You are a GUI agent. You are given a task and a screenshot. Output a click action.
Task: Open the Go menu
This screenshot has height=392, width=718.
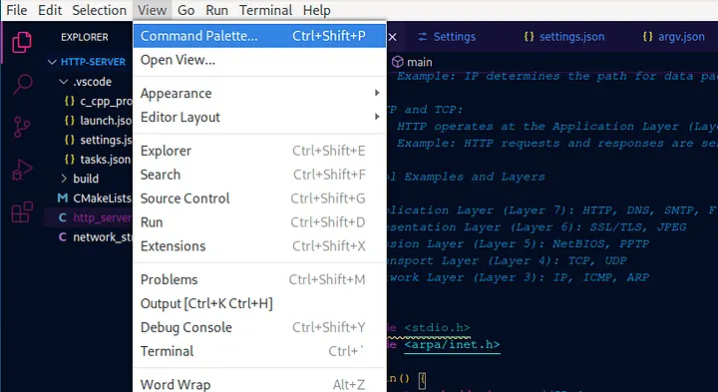pyautogui.click(x=185, y=10)
